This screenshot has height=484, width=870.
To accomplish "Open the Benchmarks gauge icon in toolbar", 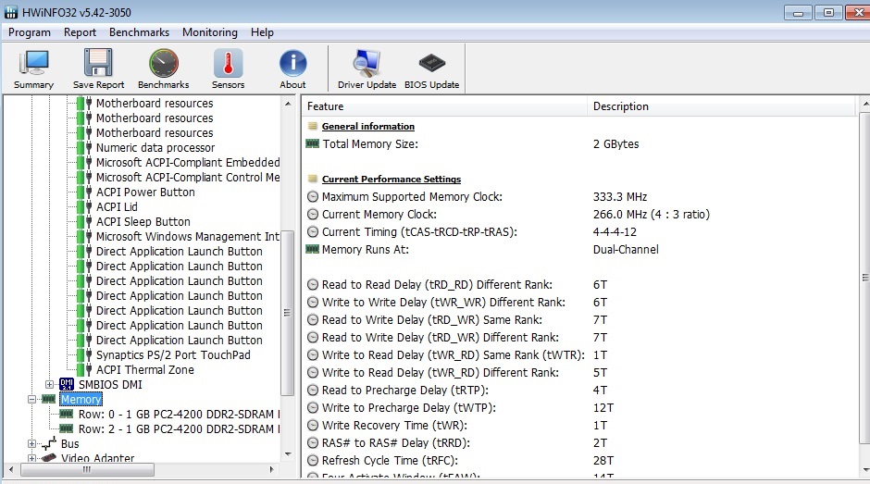I will point(164,63).
